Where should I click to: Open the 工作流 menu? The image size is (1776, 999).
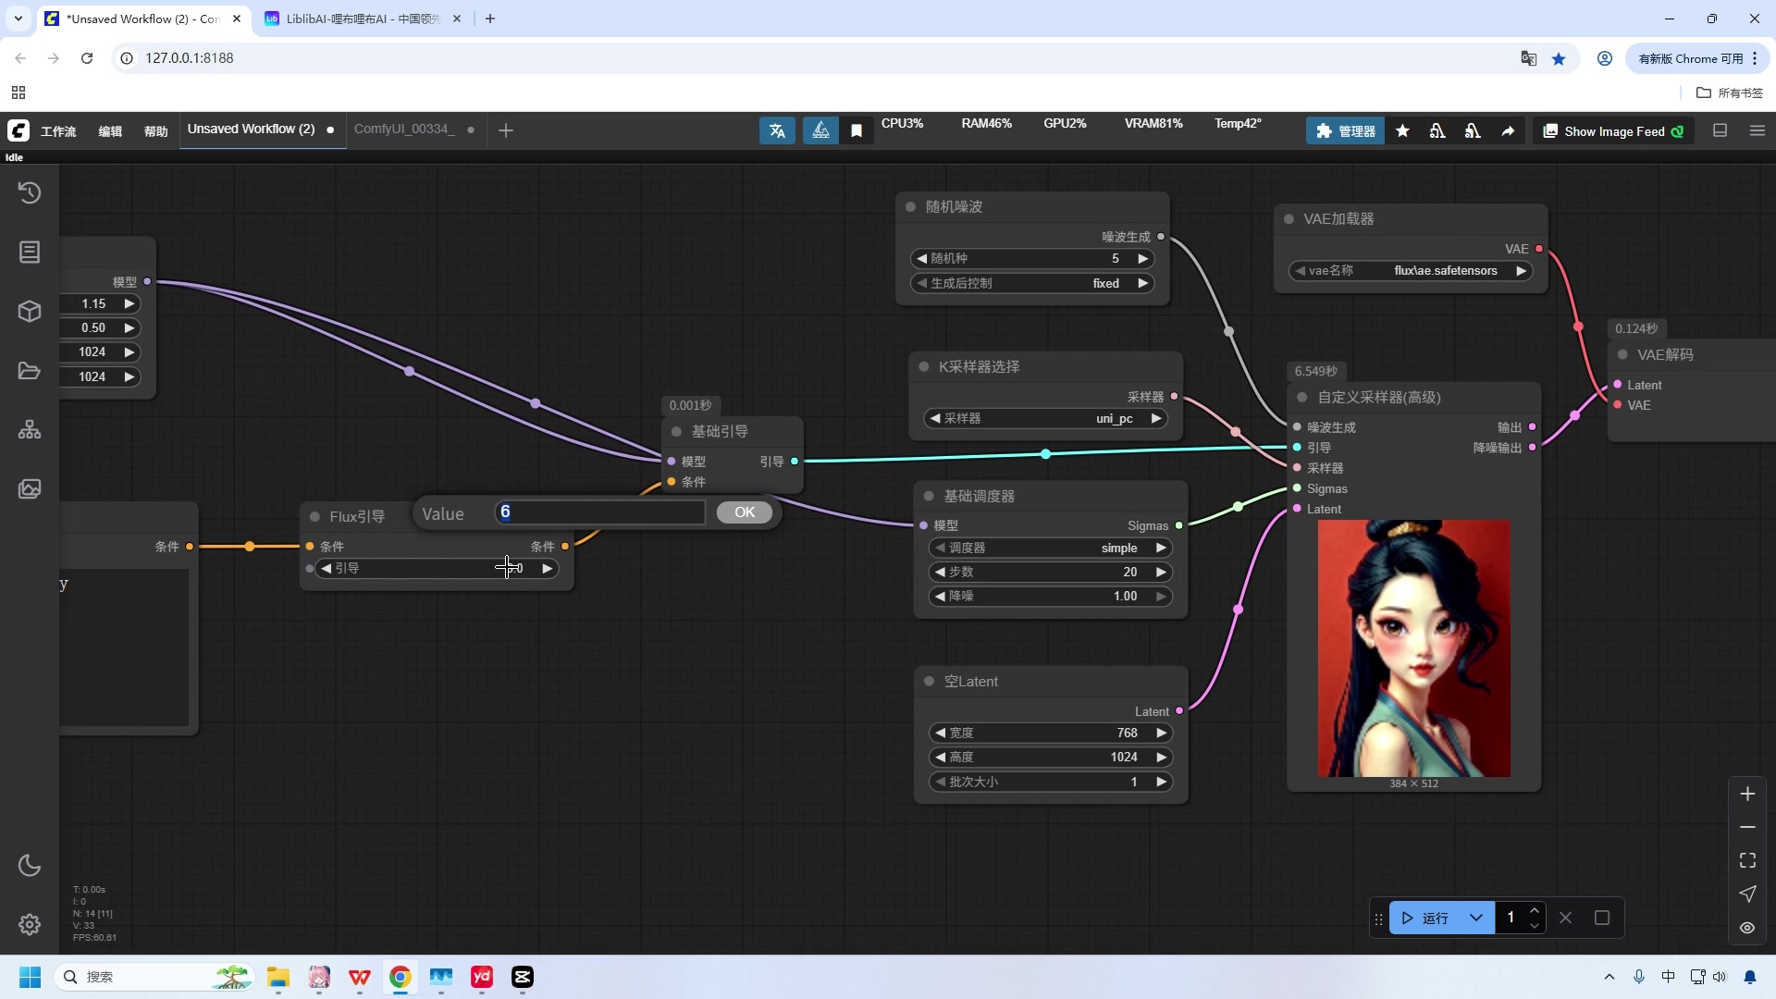(x=58, y=131)
